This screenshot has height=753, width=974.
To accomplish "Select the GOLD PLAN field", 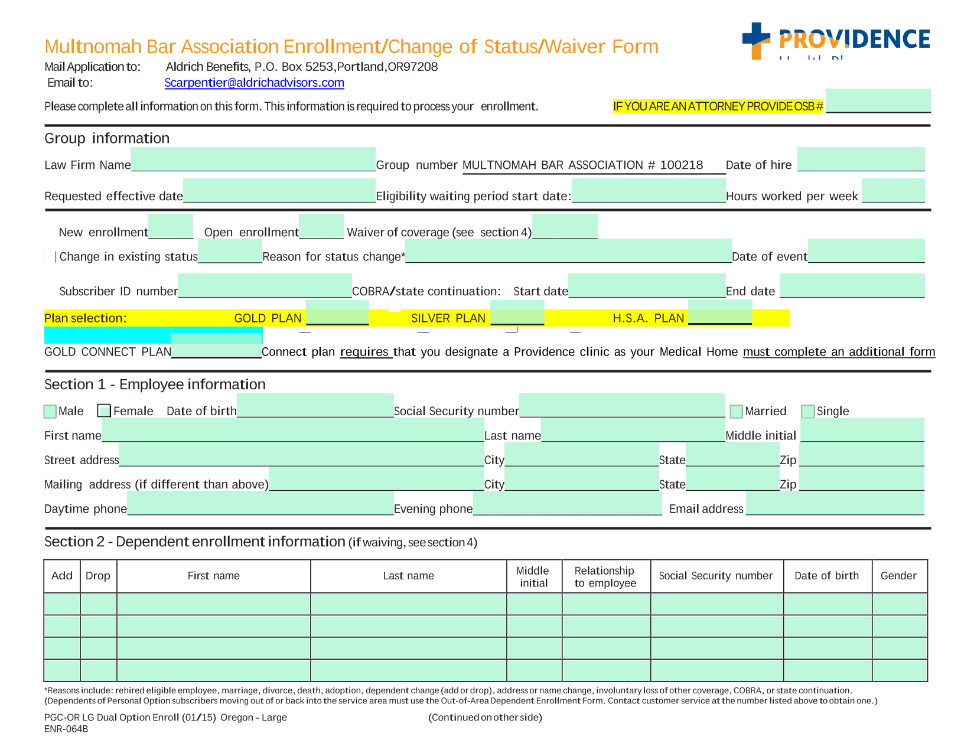I will point(337,312).
